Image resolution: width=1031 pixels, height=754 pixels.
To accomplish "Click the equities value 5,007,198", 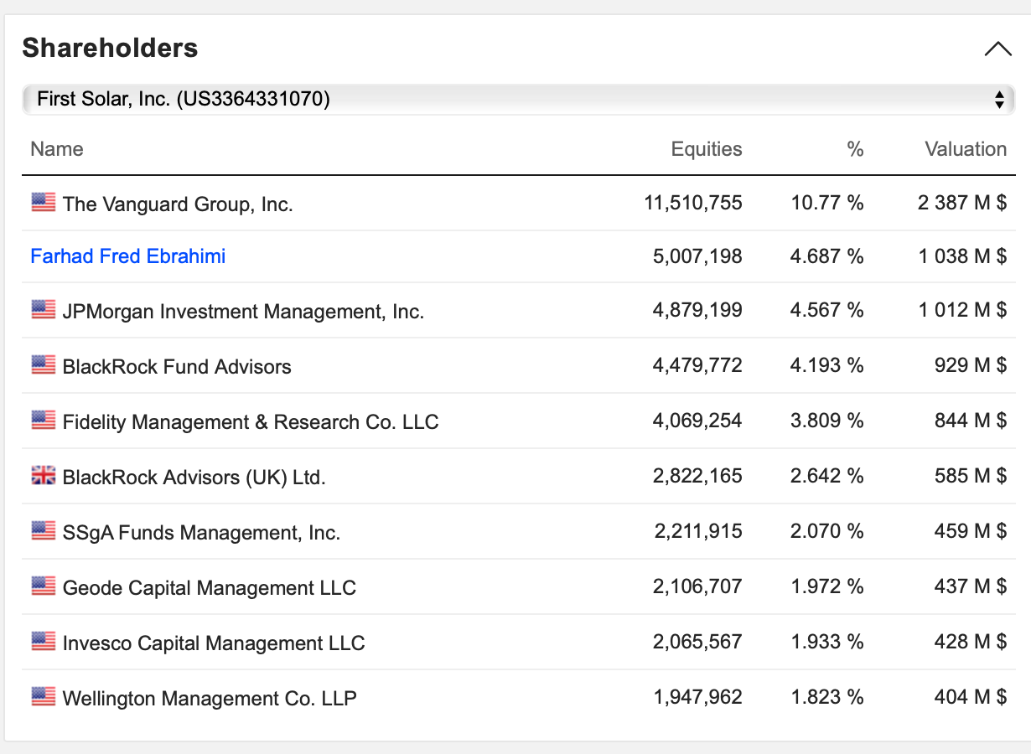I will [x=697, y=256].
